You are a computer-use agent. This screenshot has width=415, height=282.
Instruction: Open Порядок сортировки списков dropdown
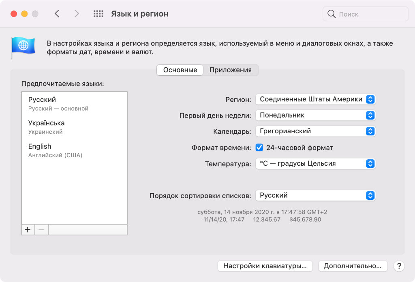(x=316, y=195)
